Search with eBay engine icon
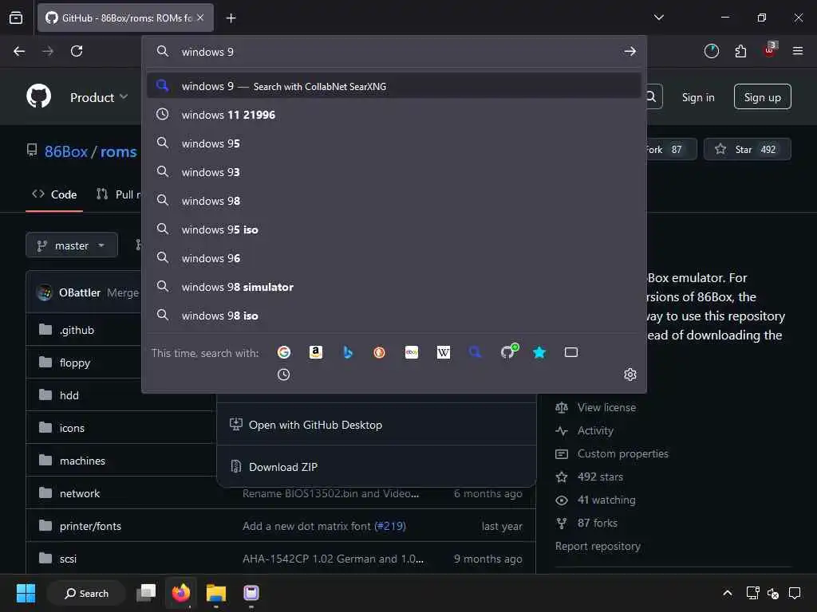Screen dimensions: 817x612 point(412,352)
